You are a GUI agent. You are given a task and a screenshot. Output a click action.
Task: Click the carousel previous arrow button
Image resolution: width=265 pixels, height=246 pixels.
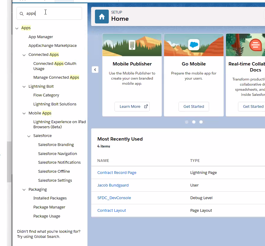coord(95,70)
